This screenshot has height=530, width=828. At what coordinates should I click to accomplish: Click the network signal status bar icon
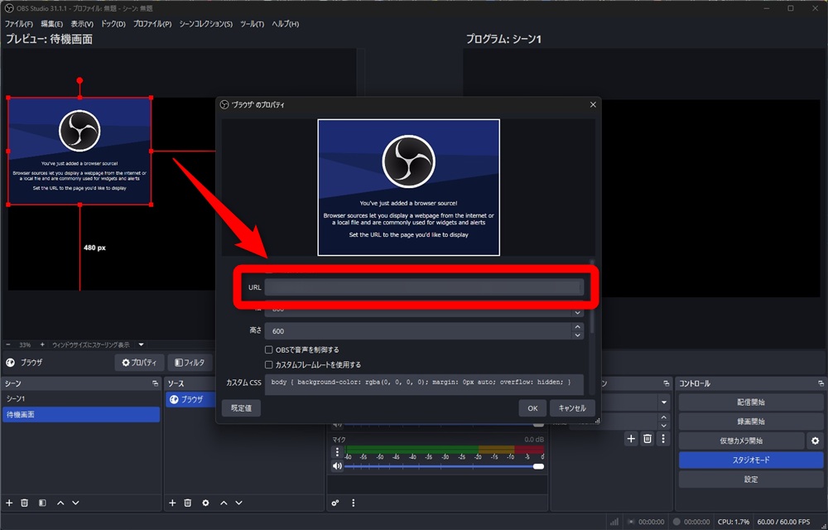(x=614, y=522)
